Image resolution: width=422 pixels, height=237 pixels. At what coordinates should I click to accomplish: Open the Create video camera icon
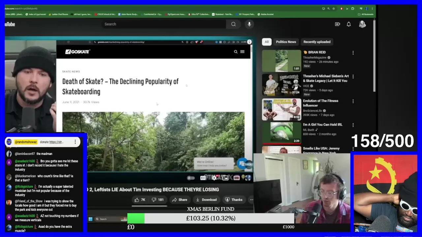(x=337, y=24)
